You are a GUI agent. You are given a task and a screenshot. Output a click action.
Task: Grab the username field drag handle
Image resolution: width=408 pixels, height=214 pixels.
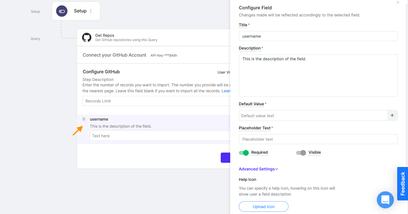coord(84,119)
